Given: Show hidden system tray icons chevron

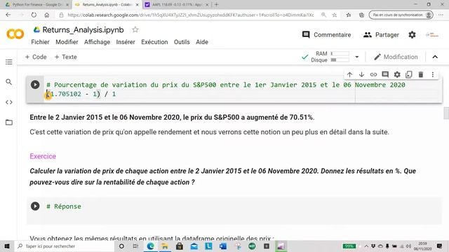Looking at the screenshot, I should pyautogui.click(x=366, y=246).
